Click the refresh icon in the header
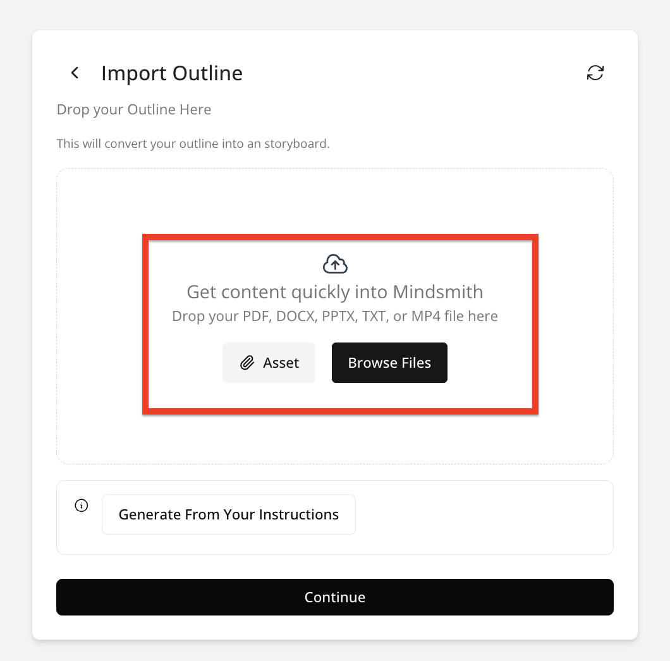This screenshot has width=670, height=661. click(595, 73)
